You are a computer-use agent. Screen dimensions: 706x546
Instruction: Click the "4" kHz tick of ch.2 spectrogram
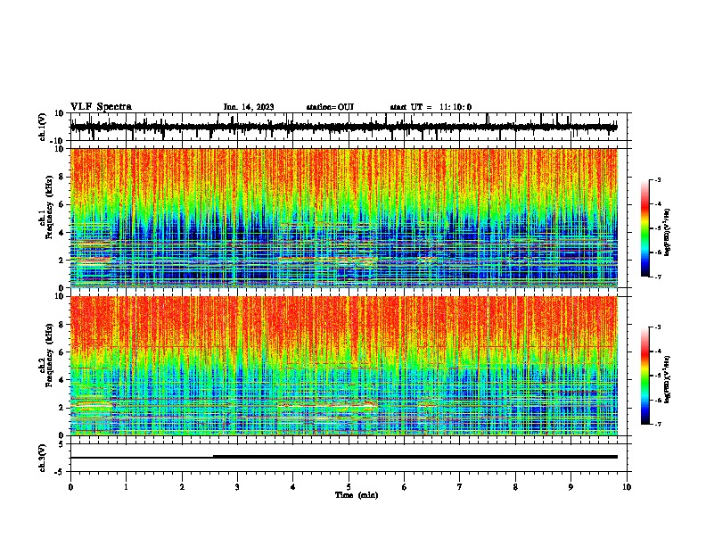click(x=62, y=380)
